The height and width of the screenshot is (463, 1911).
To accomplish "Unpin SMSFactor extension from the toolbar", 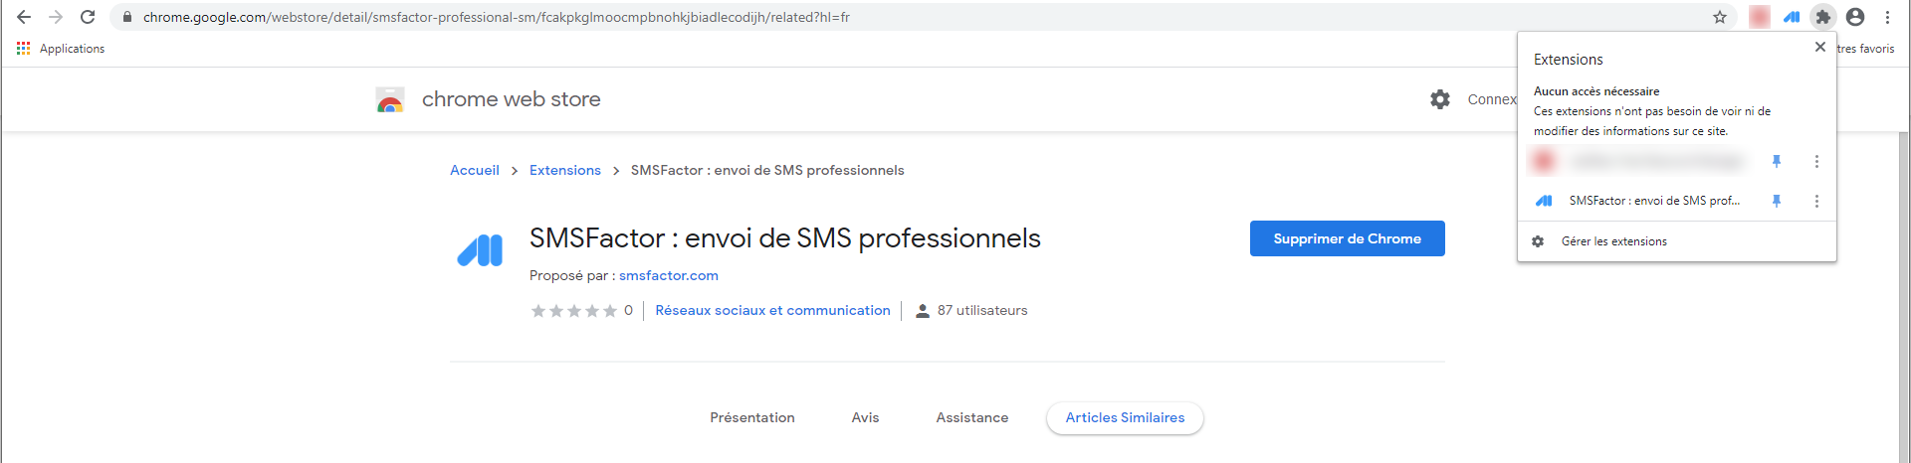I will (1777, 201).
